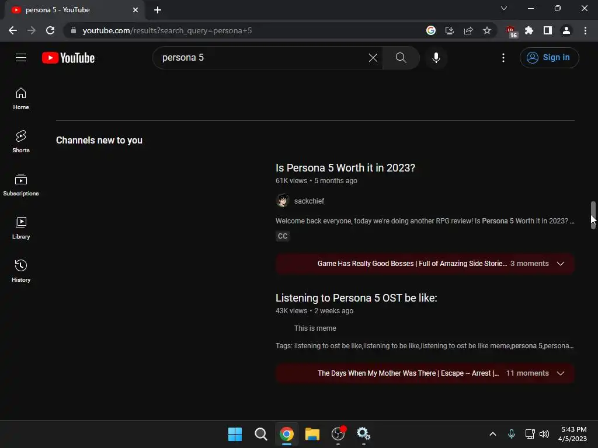Click the browser forward arrow
The width and height of the screenshot is (598, 448).
tap(32, 30)
